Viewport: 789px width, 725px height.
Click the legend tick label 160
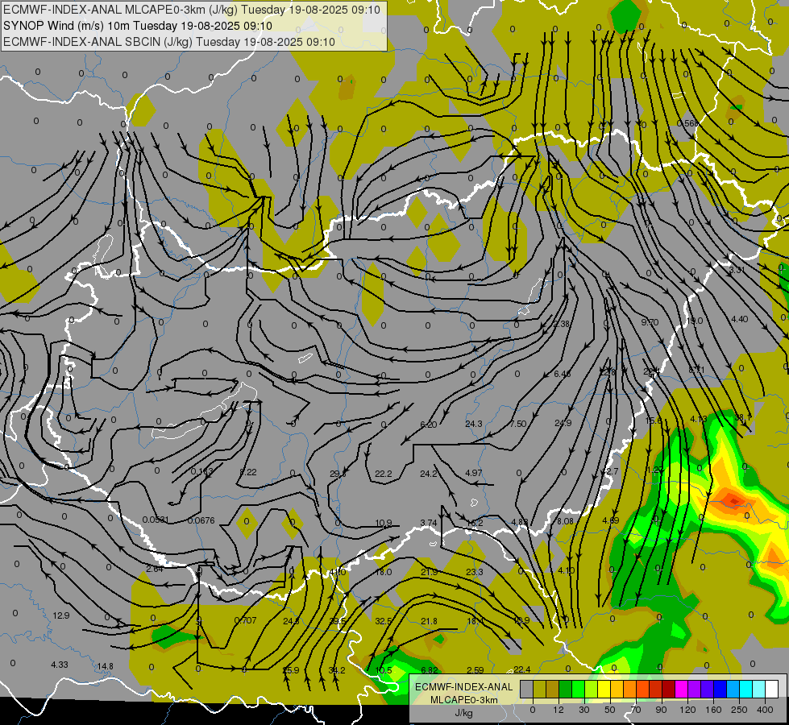click(713, 710)
